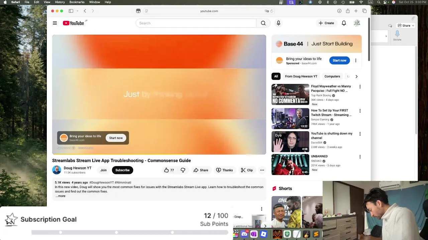
Task: Show Safari sidebar
Action: tap(71, 11)
